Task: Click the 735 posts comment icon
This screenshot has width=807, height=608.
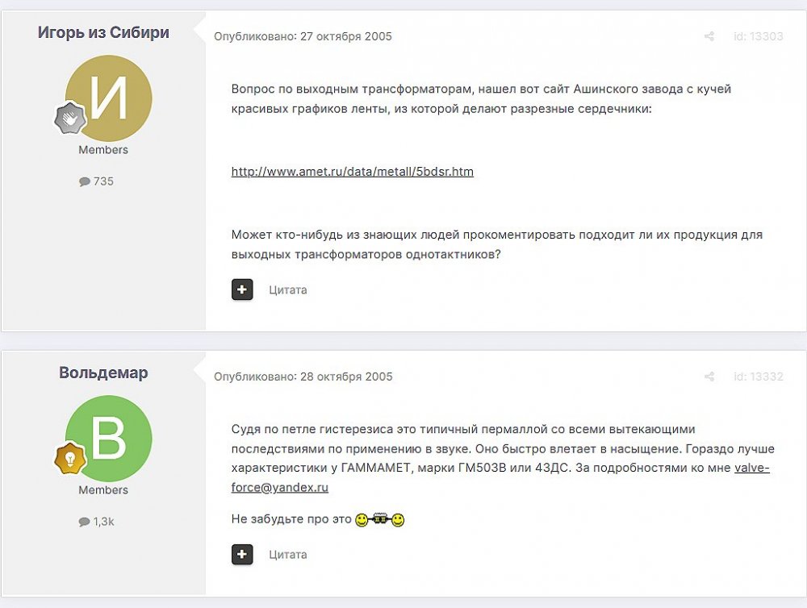Action: [x=84, y=182]
